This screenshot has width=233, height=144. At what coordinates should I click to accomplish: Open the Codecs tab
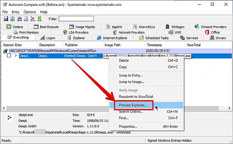[15, 27]
